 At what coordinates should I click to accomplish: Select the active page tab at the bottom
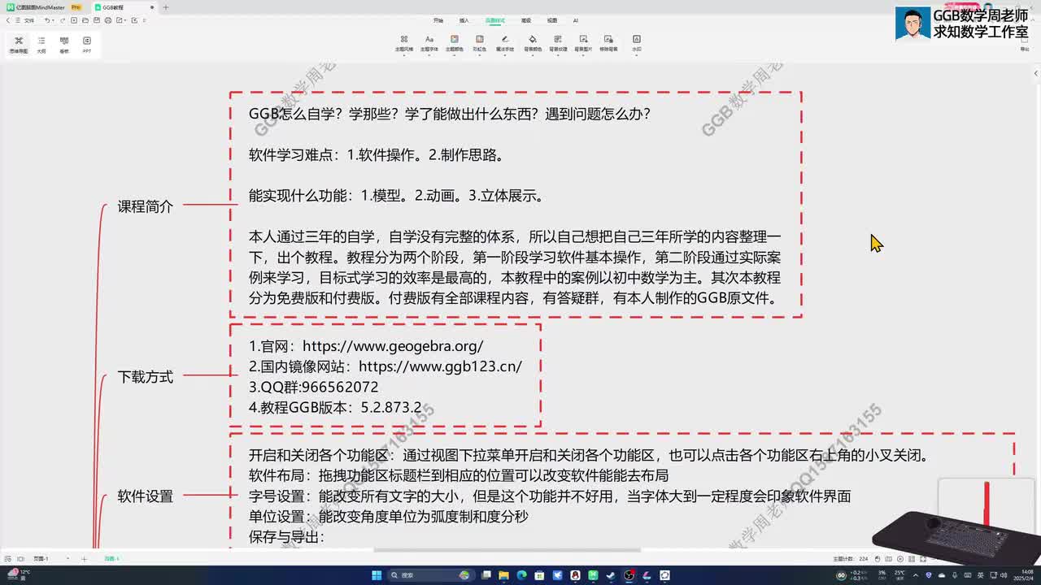(111, 559)
